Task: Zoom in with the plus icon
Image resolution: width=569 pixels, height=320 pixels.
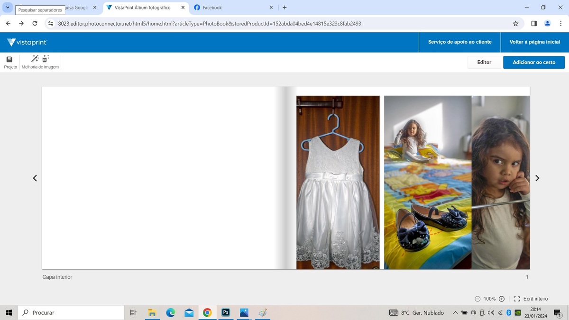Action: click(x=502, y=299)
